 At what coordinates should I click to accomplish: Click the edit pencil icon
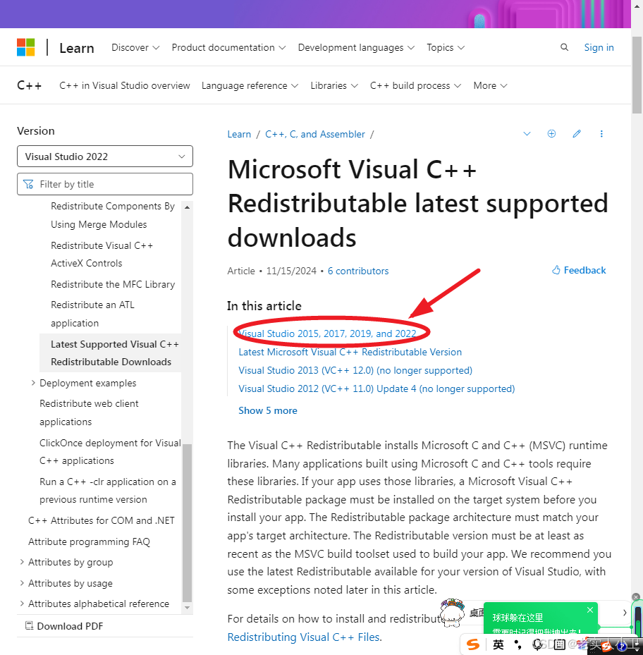(x=577, y=134)
